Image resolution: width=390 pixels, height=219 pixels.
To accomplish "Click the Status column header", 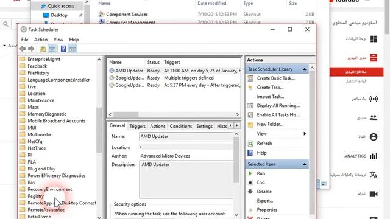I will 153,62.
